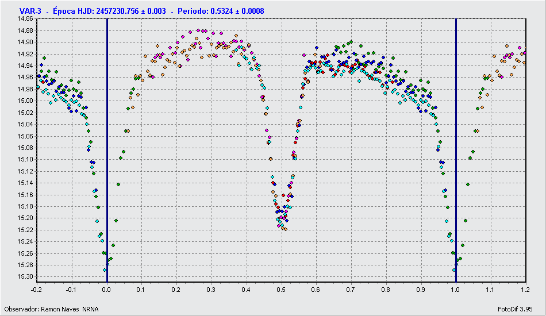Click the 15.14 magnitude axis label
546x316 pixels.
click(x=25, y=183)
